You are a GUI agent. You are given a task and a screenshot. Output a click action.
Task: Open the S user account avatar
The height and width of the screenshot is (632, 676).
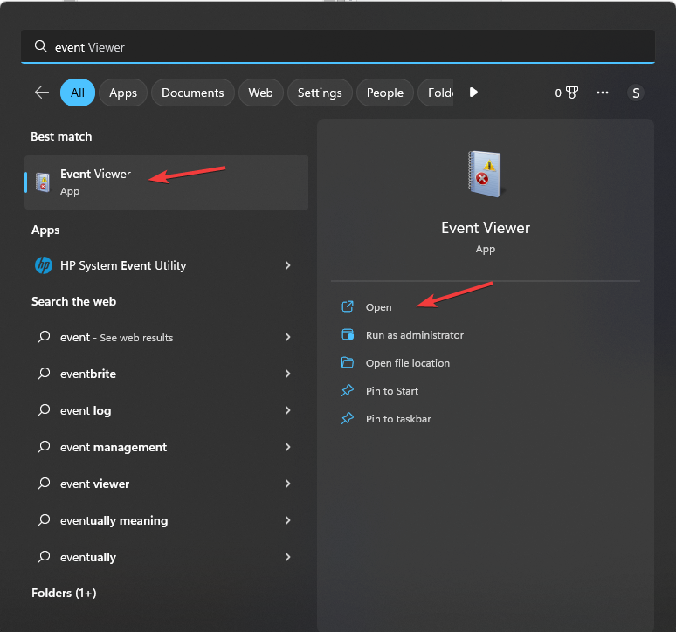click(x=636, y=93)
